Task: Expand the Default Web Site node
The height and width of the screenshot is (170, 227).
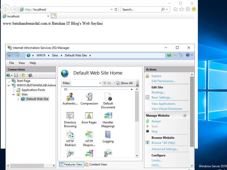Action: pos(18,99)
